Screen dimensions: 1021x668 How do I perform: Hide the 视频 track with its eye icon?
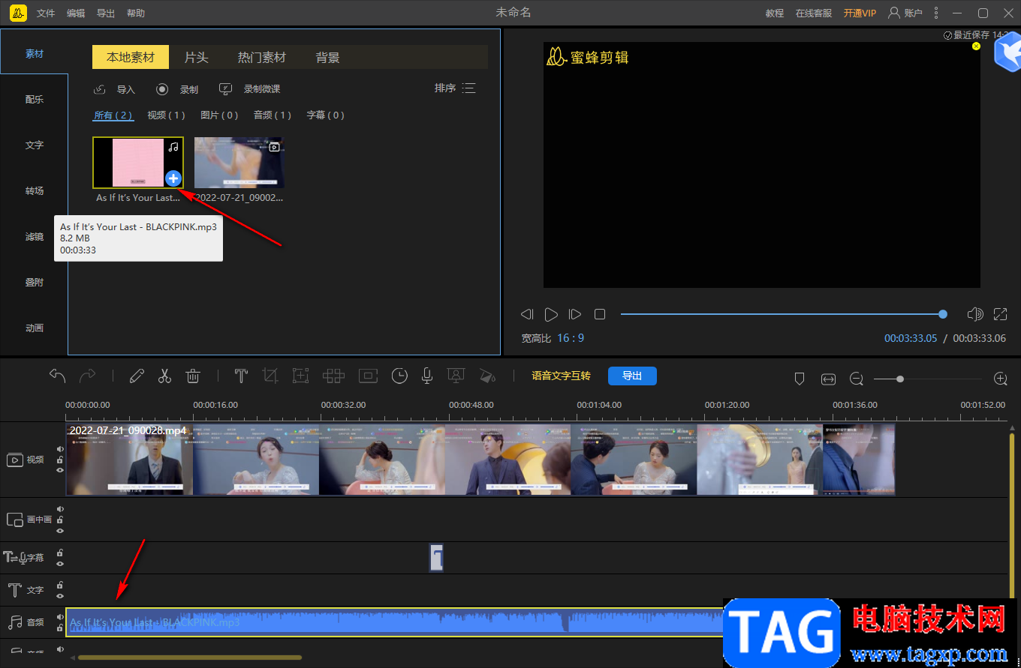click(60, 470)
